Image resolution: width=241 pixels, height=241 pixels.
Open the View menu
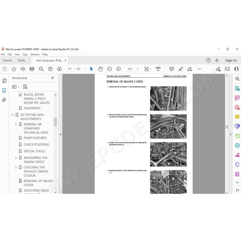click(x=17, y=54)
